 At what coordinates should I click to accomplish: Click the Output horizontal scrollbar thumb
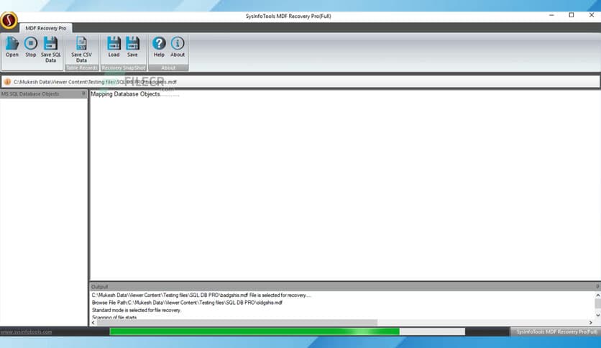tap(237, 323)
